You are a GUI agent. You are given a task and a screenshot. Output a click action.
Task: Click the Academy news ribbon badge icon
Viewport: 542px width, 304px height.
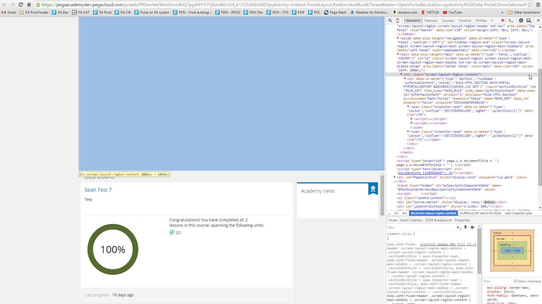[x=373, y=189]
